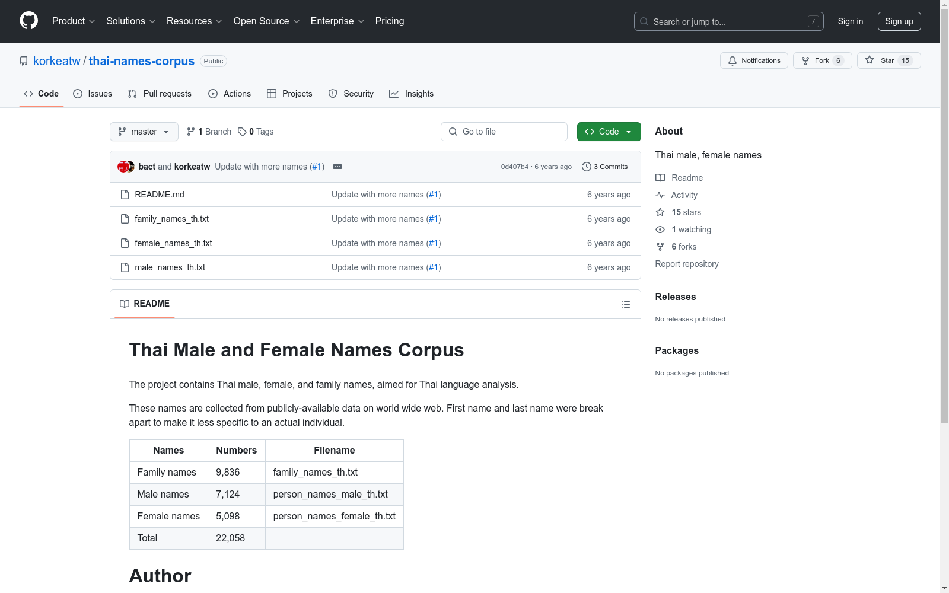Click the fork icon beside 6 forks
The image size is (949, 593).
660,247
